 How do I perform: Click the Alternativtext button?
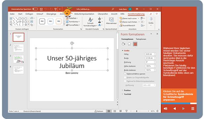111,21
